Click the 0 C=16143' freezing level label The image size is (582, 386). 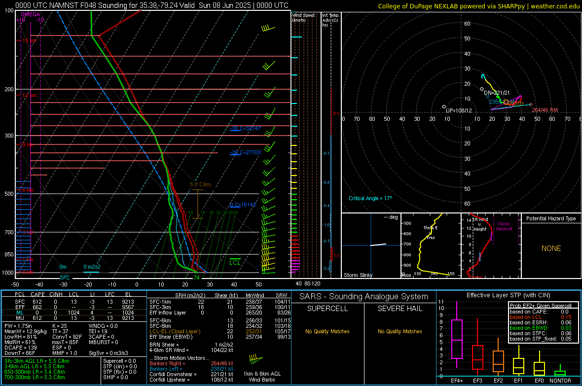click(x=243, y=205)
